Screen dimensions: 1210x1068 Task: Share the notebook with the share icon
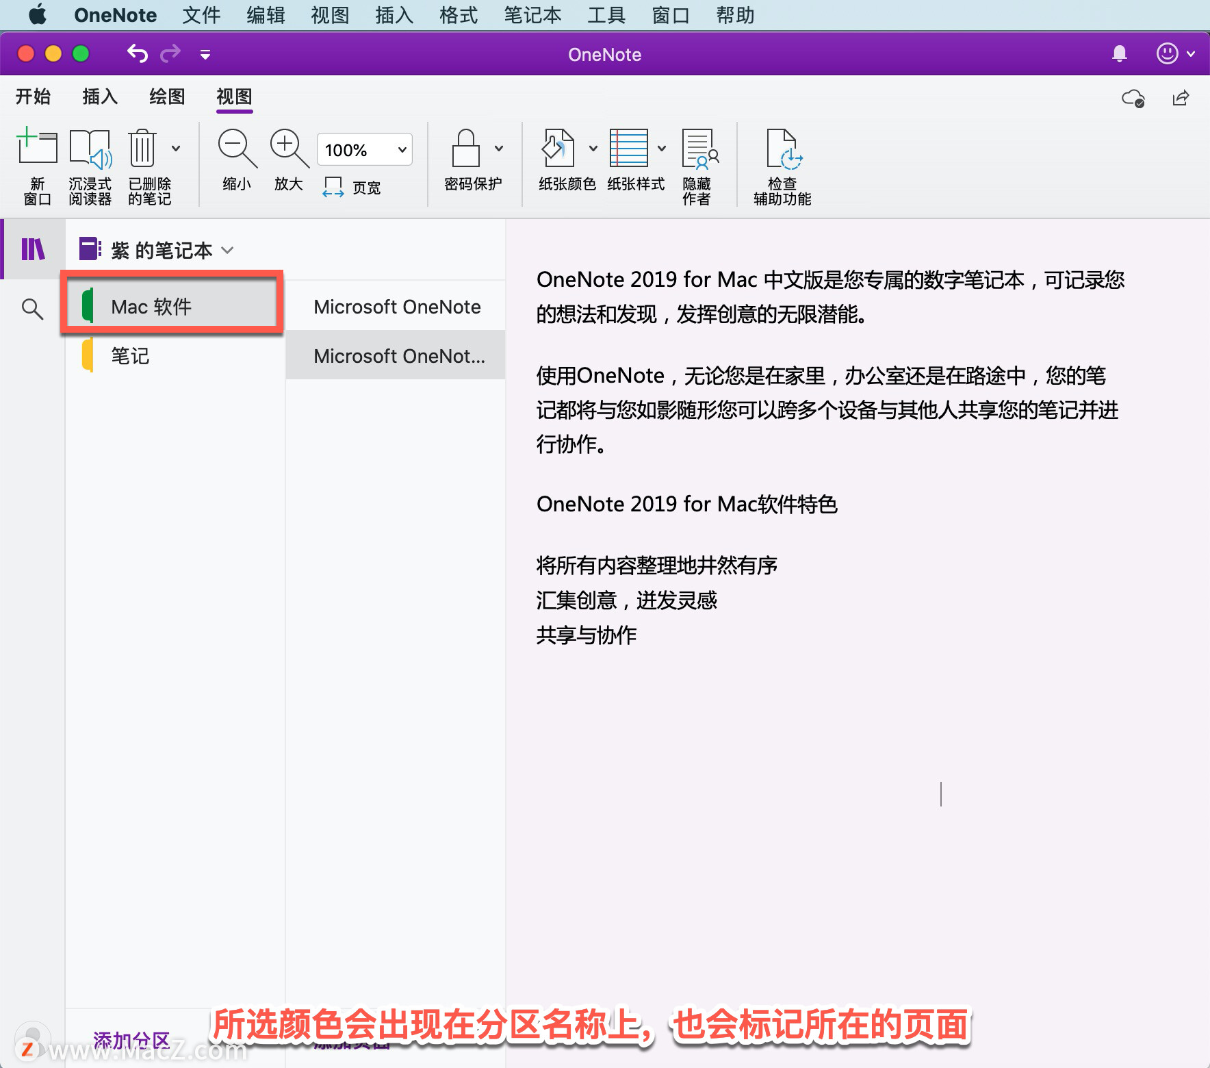click(1181, 98)
